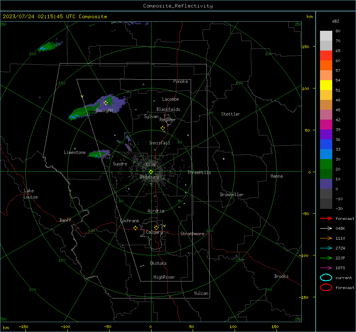Click the Brooks town label

click(x=281, y=276)
